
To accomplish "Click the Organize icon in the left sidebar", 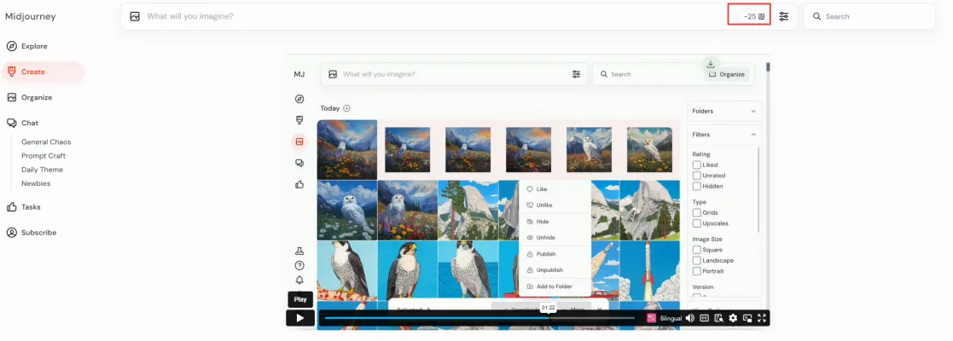I will (12, 97).
